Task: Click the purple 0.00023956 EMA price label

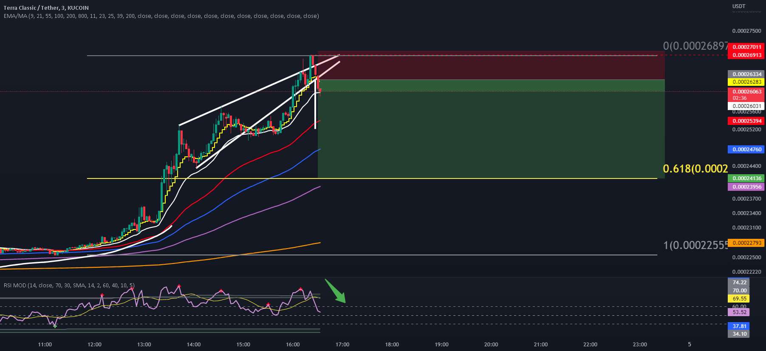Action: pyautogui.click(x=746, y=187)
